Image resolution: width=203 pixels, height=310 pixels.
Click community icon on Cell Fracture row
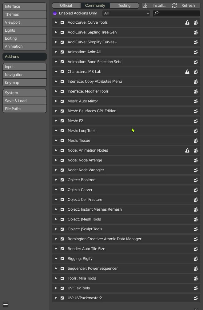coord(196,200)
